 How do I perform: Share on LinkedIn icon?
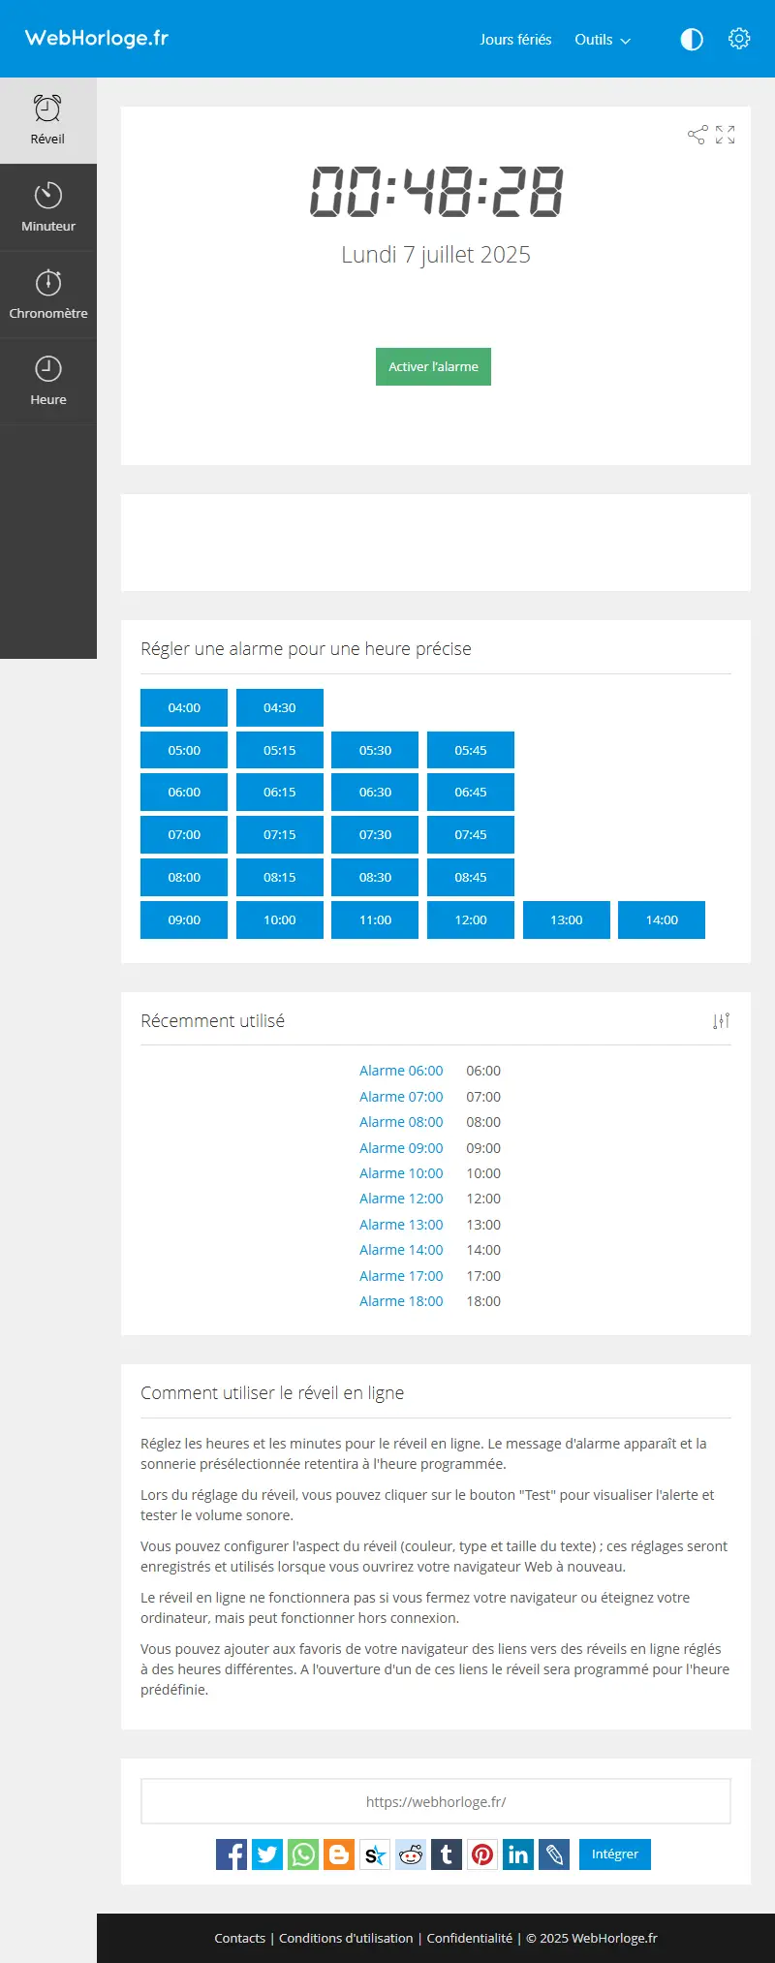click(x=518, y=1854)
